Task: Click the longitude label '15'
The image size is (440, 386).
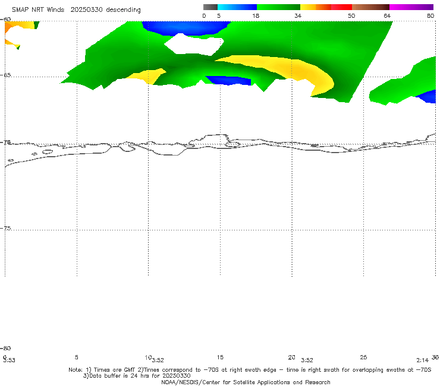Action: (x=220, y=357)
